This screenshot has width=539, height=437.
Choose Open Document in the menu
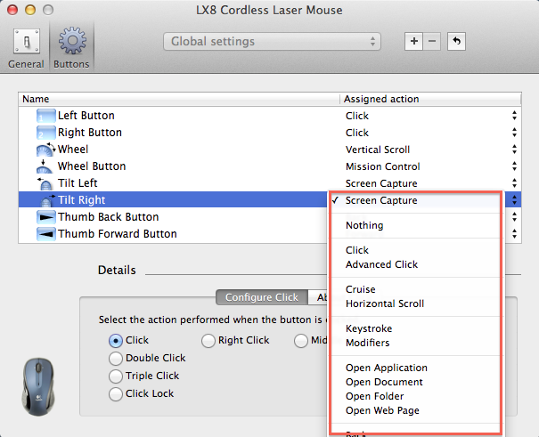[415, 382]
